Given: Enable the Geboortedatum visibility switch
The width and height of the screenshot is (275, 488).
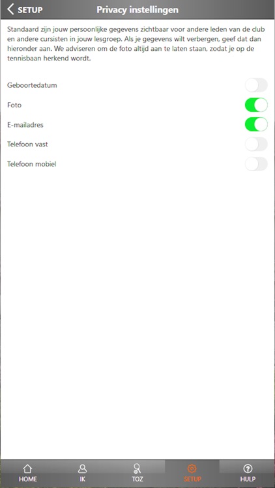Looking at the screenshot, I should coord(256,85).
